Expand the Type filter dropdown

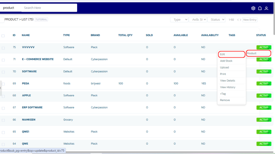(180, 20)
